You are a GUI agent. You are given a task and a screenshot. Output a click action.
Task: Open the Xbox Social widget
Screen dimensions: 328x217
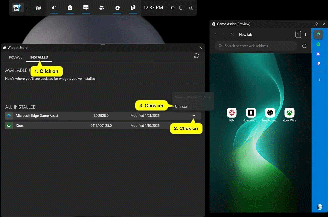click(102, 8)
